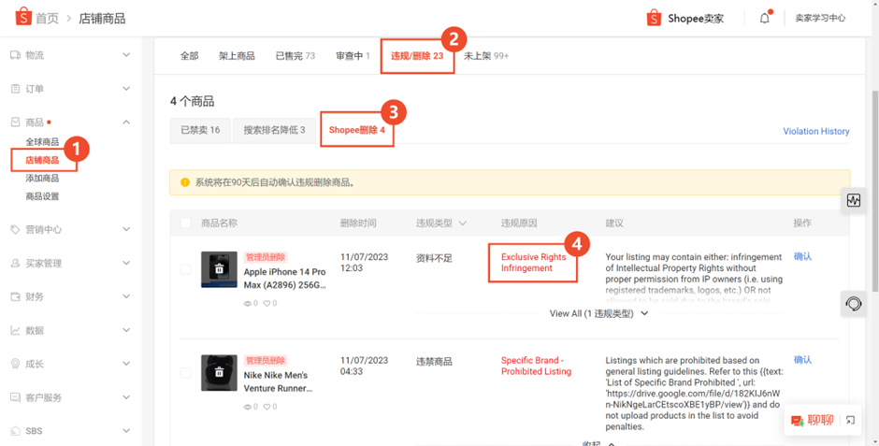This screenshot has height=446, width=879.
Task: Open the activity monitor floating icon
Action: (x=853, y=201)
